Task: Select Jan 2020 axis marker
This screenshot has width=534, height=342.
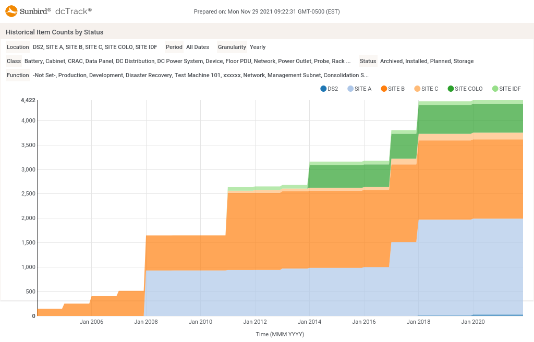Action: (473, 322)
